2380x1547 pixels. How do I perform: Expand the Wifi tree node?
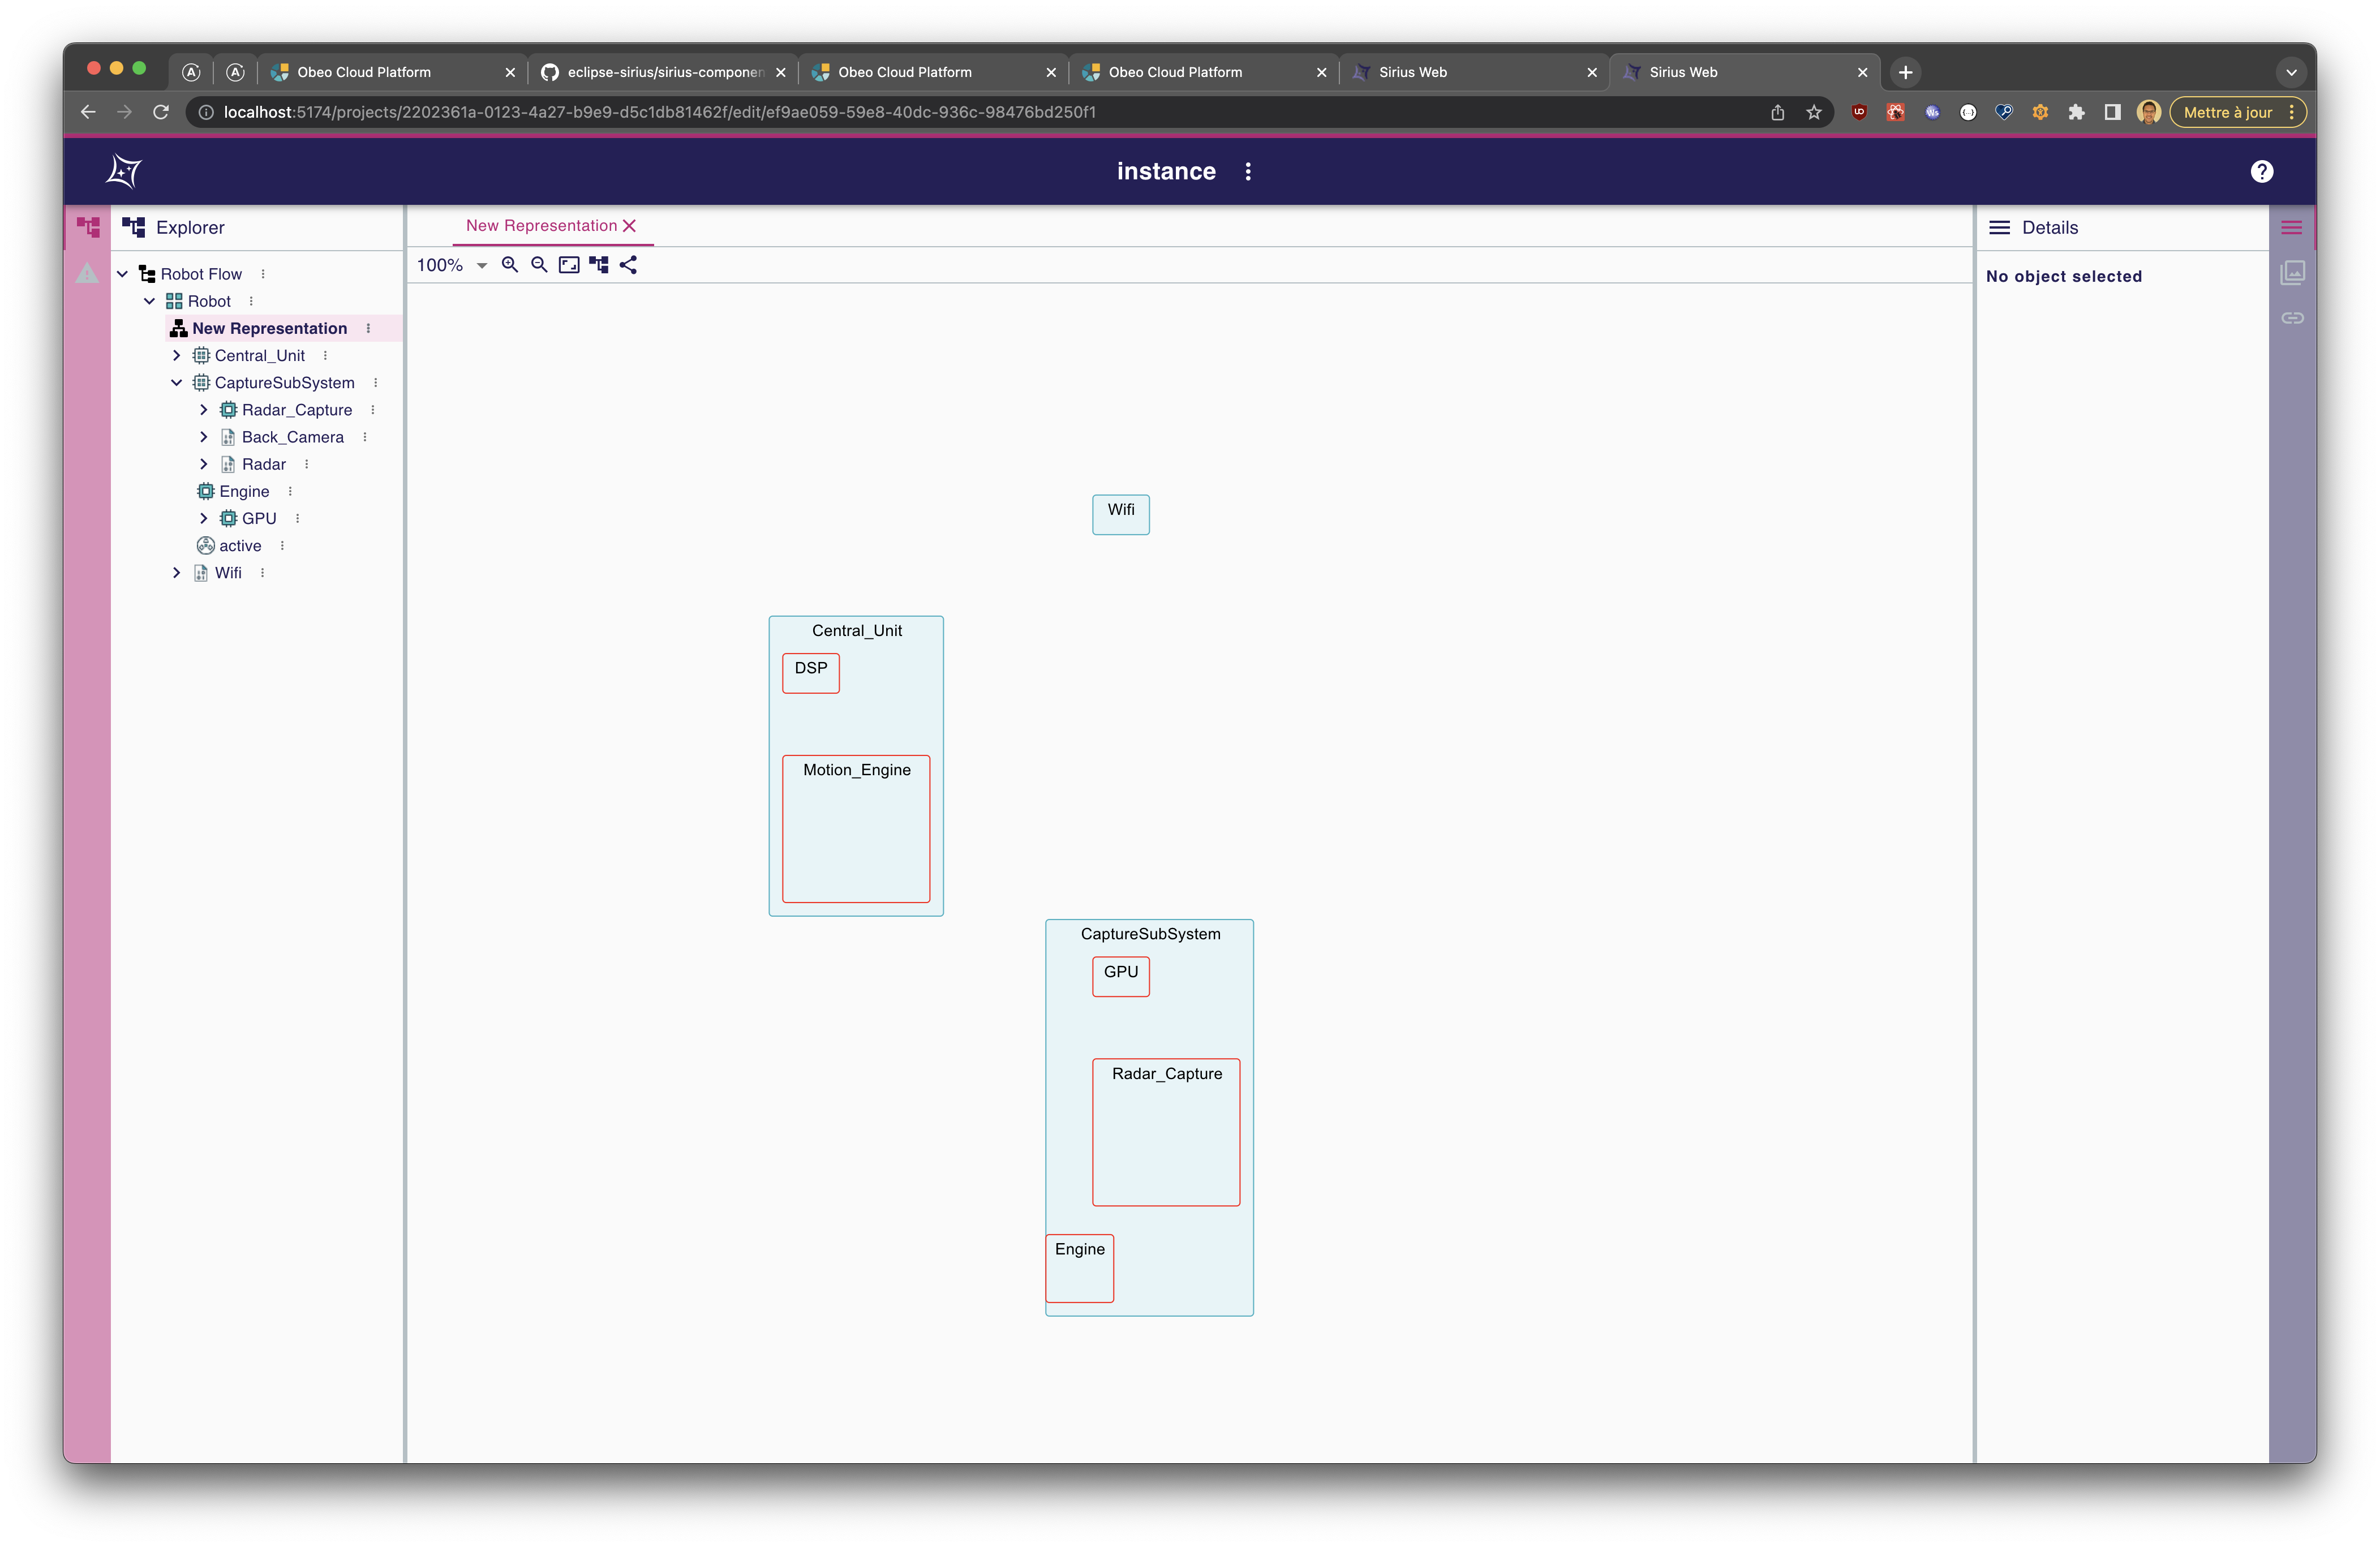coord(177,573)
